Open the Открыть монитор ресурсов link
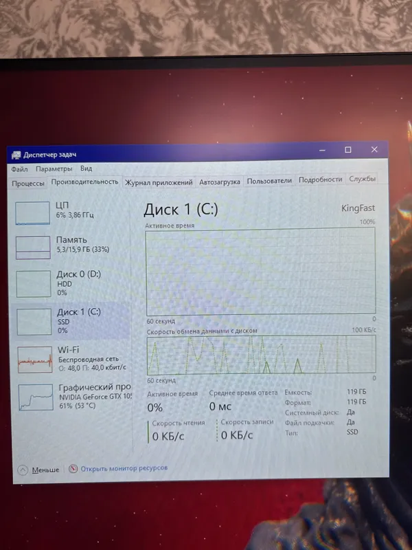The image size is (412, 550). pos(124,468)
